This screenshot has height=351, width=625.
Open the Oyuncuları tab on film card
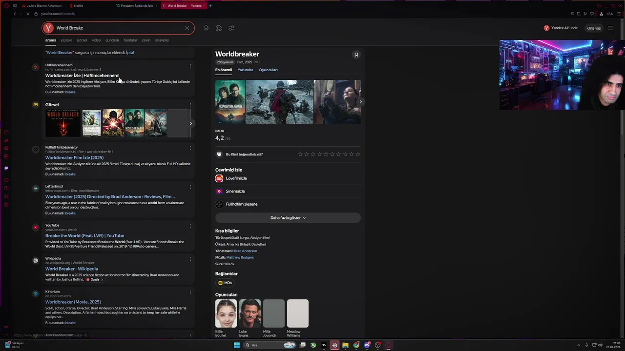click(268, 70)
